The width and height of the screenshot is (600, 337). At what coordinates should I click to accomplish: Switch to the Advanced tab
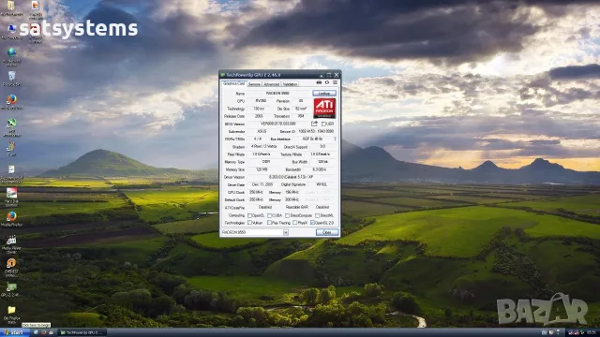click(x=271, y=84)
